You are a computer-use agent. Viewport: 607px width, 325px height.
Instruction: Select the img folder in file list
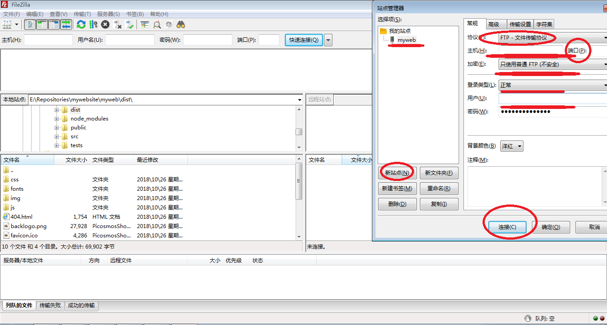click(x=15, y=198)
